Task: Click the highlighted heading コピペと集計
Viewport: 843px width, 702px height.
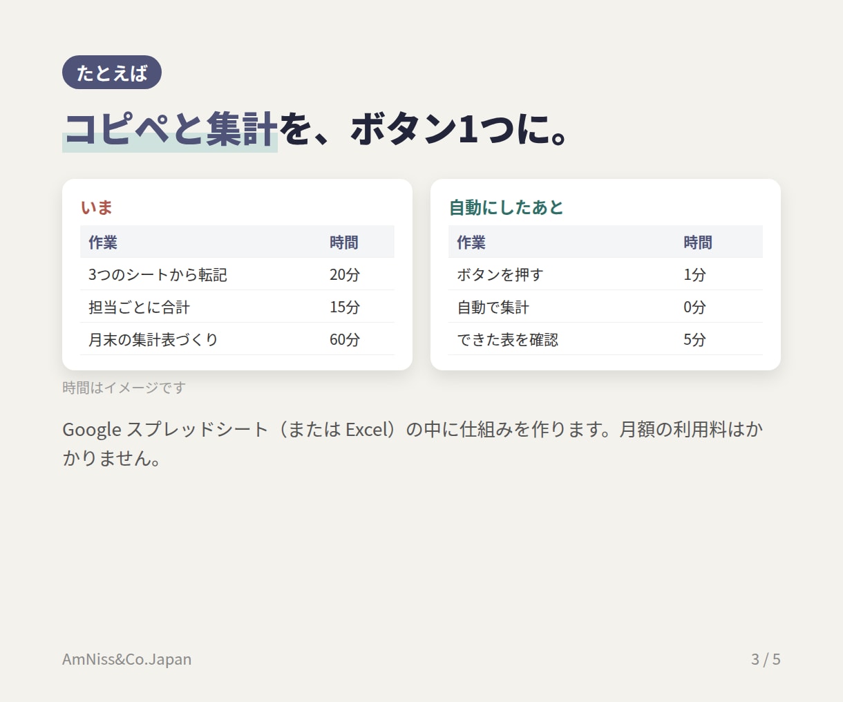Action: [170, 129]
